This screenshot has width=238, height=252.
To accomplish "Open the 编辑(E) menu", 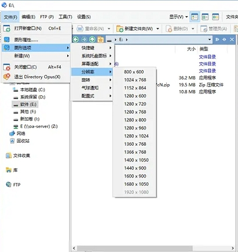I will pos(28,17).
